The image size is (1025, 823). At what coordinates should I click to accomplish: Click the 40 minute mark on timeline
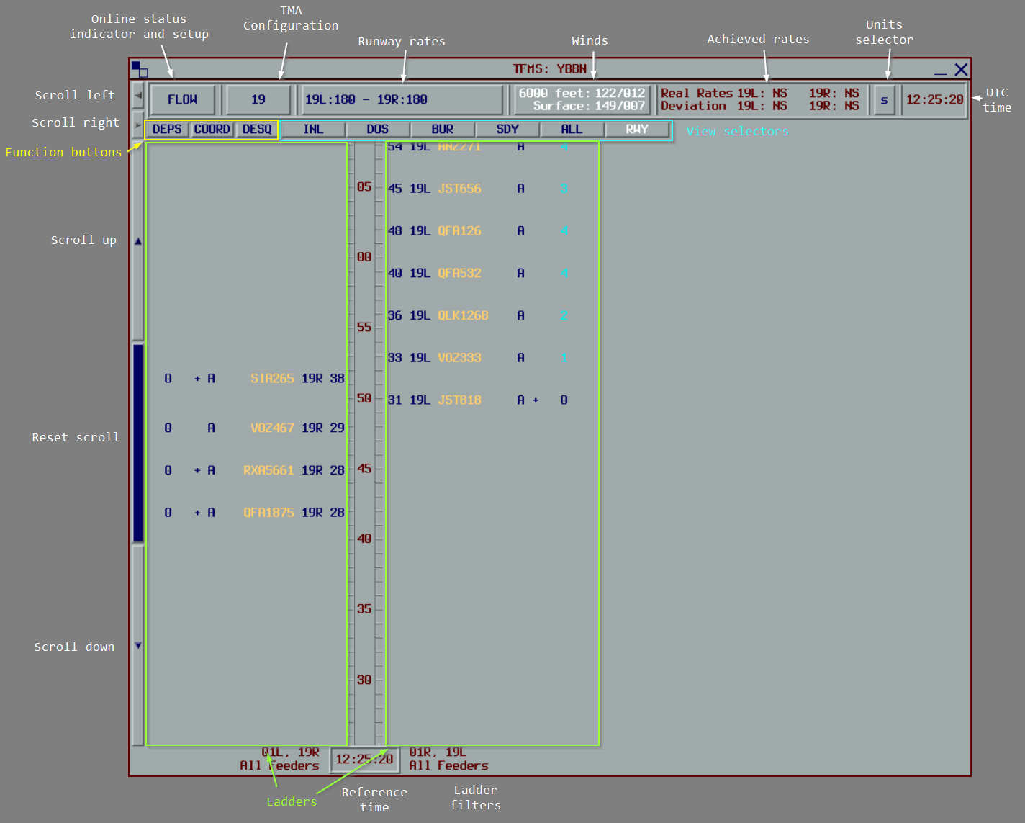[364, 539]
